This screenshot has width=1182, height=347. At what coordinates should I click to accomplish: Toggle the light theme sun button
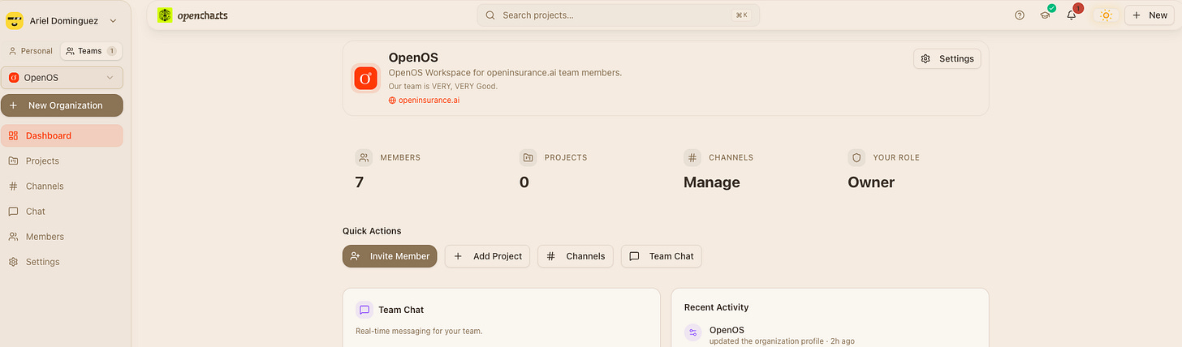pyautogui.click(x=1106, y=15)
